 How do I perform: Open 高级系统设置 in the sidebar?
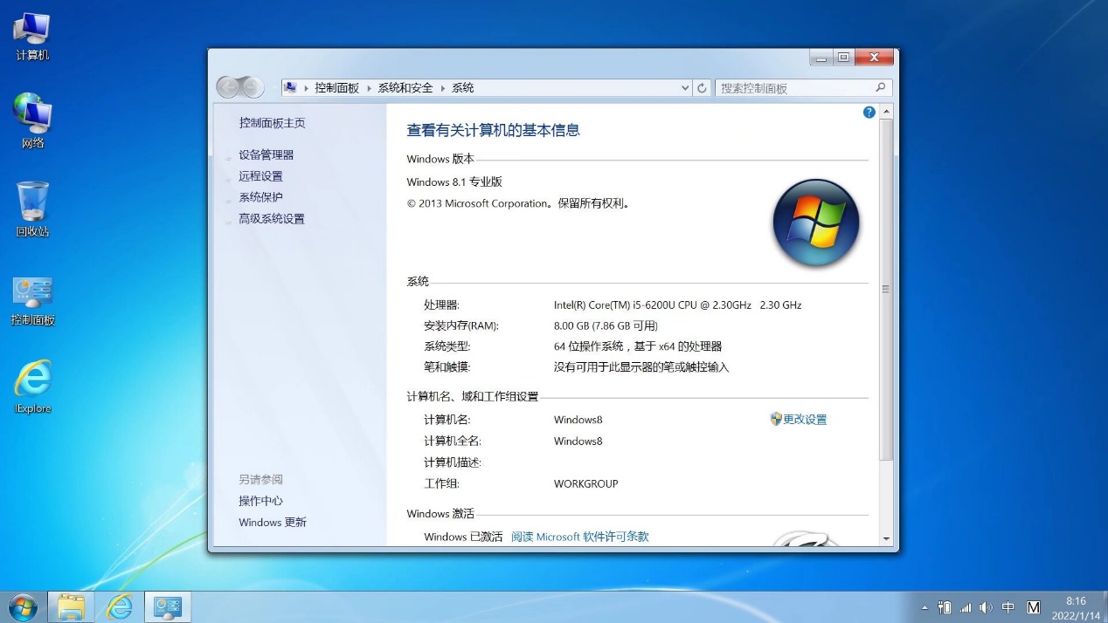click(272, 219)
